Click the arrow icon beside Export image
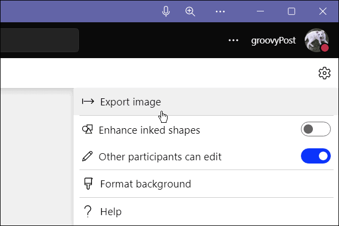Viewport: 339px width, 226px height. pyautogui.click(x=88, y=102)
